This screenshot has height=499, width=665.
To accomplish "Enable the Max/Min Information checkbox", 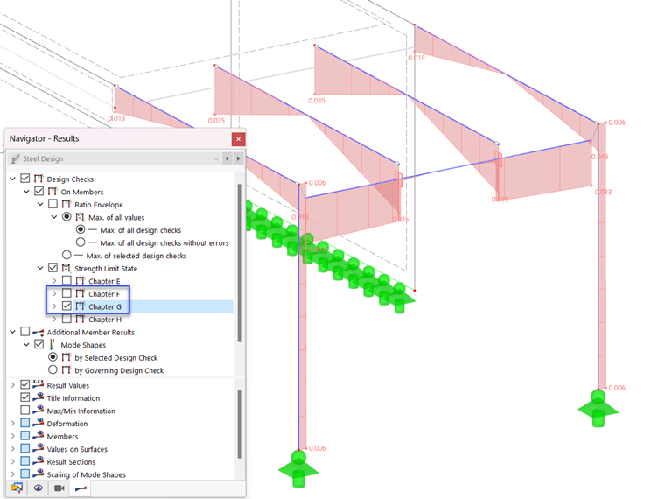I will pyautogui.click(x=25, y=410).
